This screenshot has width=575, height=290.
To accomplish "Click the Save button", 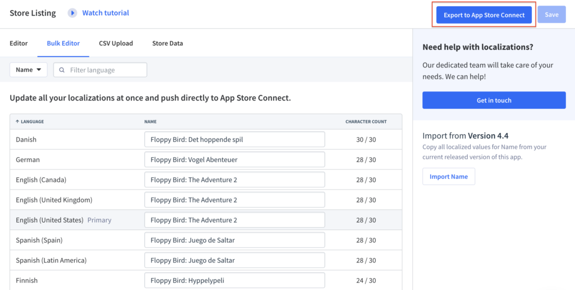I will [x=551, y=15].
